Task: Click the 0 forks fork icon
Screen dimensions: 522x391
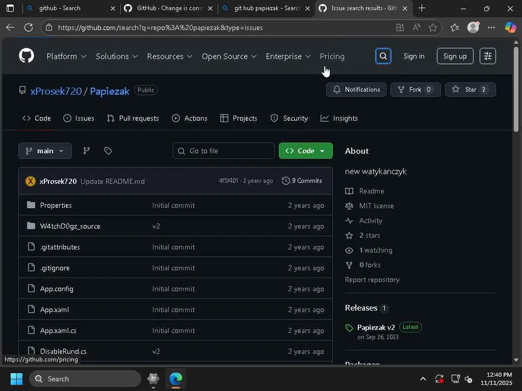Action: point(349,265)
